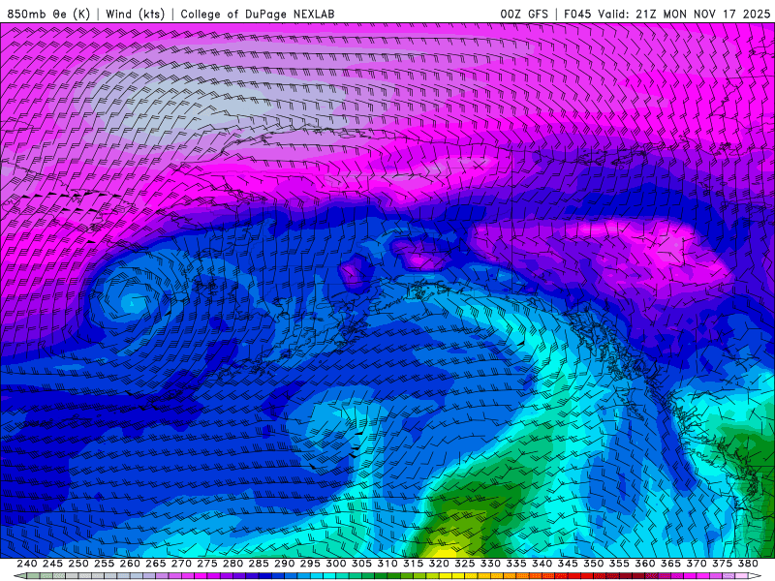Click the 240 value on color scale

27,564
